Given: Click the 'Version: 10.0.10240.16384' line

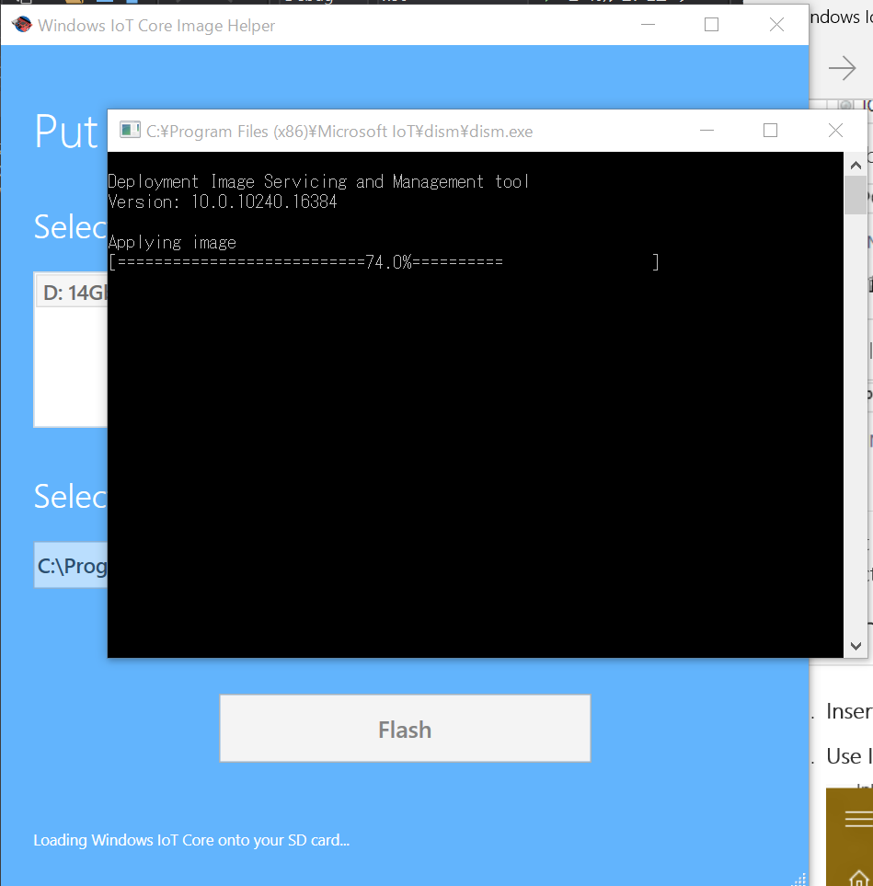Looking at the screenshot, I should 223,201.
